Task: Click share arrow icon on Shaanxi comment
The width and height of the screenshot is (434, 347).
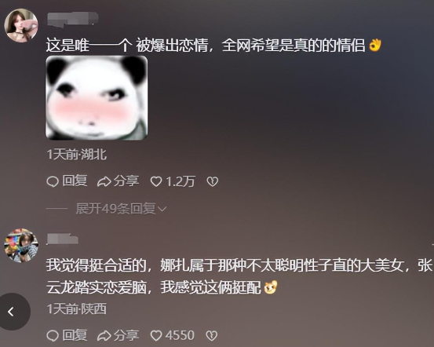Action: pos(104,336)
